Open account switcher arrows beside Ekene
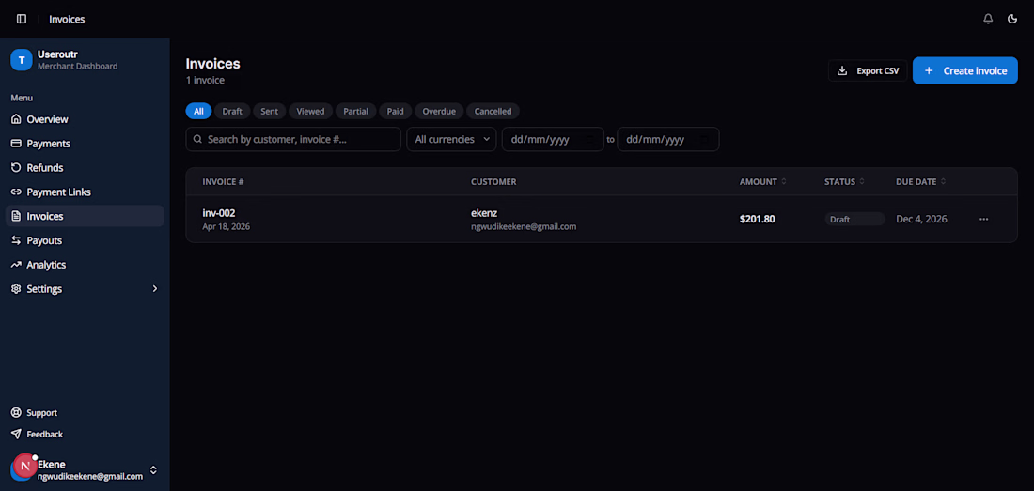The height and width of the screenshot is (491, 1034). (x=153, y=470)
